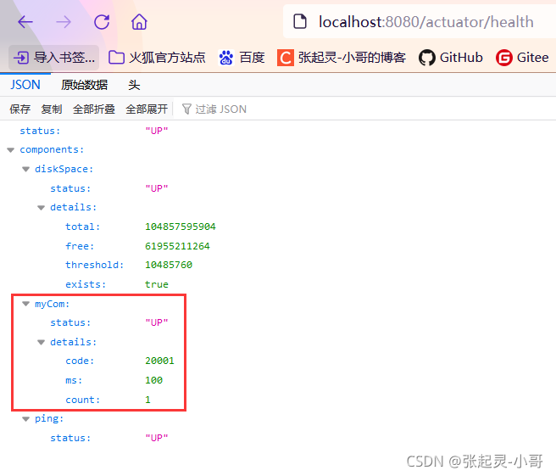556x476 pixels.
Task: Collapse diskSpace details node
Action: click(42, 208)
